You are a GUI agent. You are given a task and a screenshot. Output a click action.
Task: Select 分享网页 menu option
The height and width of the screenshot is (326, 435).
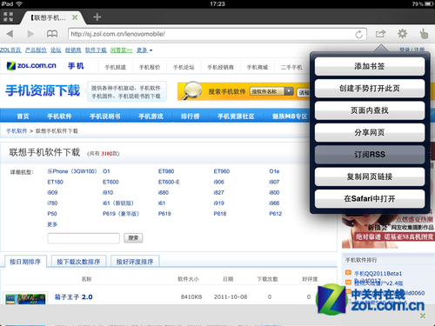click(x=370, y=132)
